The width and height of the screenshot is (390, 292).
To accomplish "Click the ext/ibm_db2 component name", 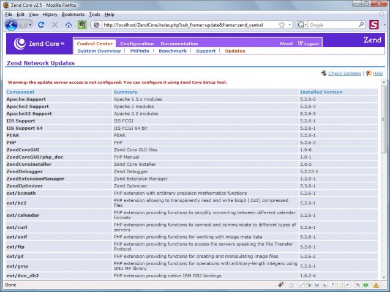I will [23, 275].
